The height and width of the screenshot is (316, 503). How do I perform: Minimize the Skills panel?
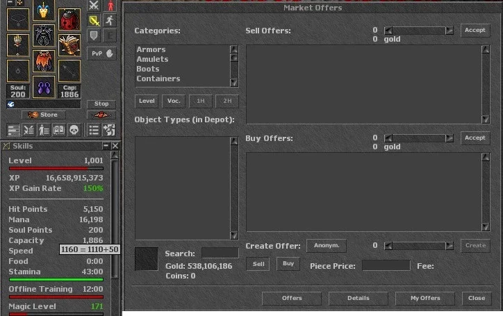click(x=106, y=146)
